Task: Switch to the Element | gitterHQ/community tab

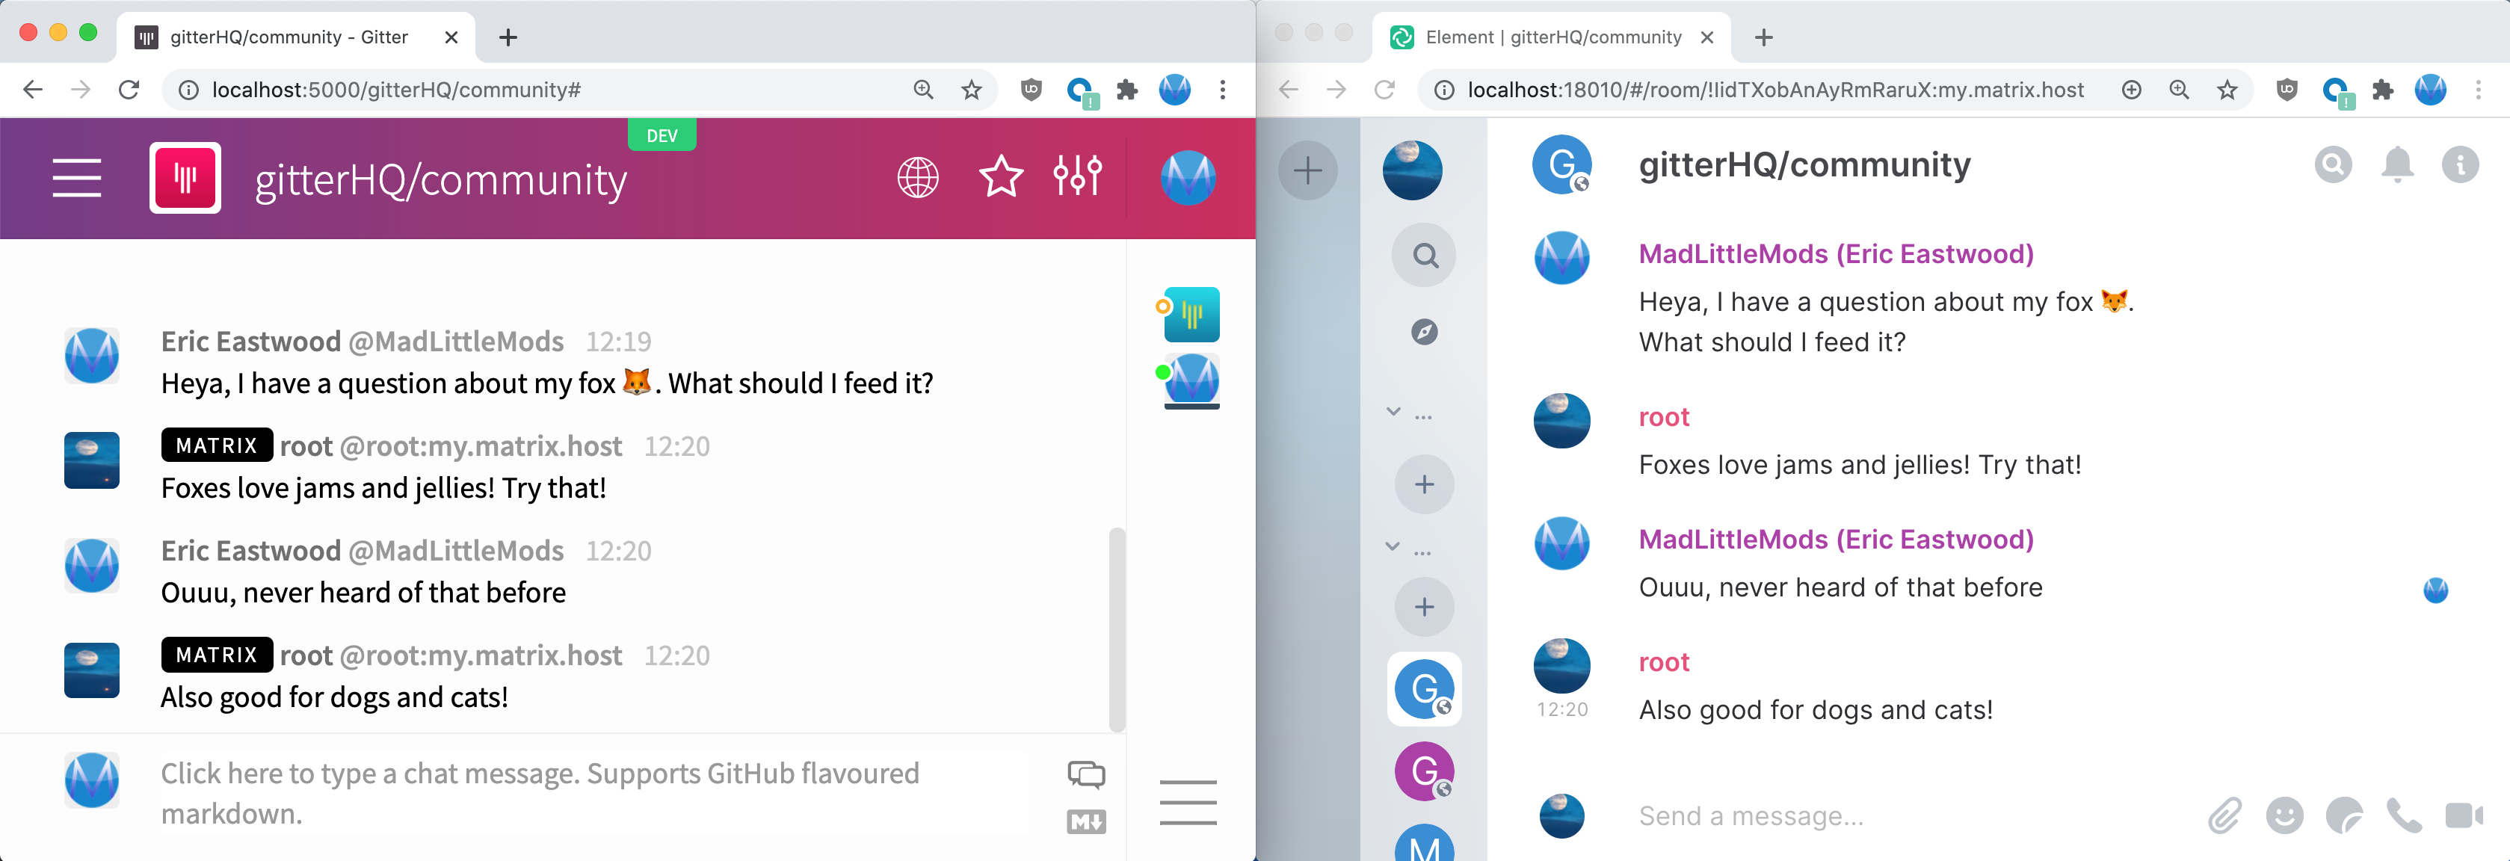Action: 1552,37
